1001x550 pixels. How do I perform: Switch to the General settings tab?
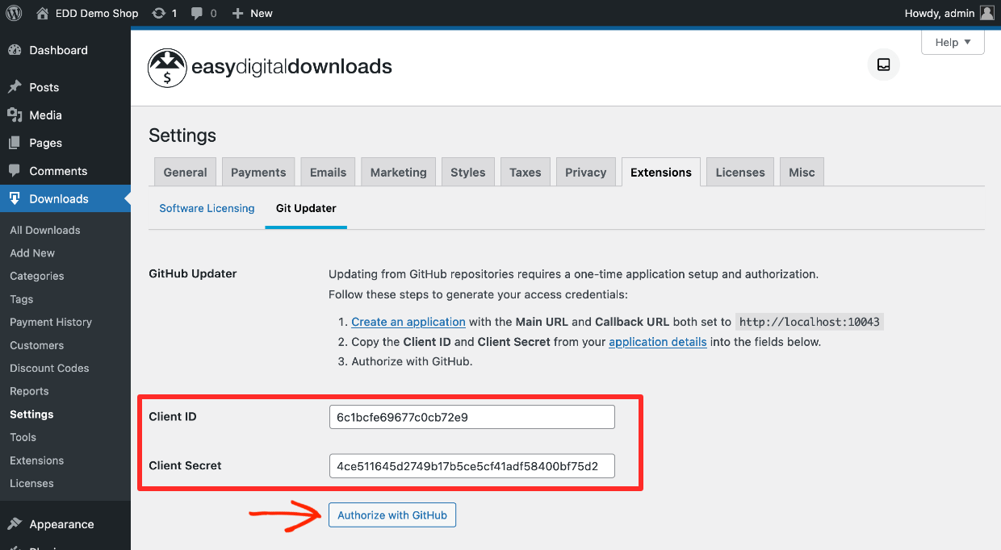(x=186, y=172)
